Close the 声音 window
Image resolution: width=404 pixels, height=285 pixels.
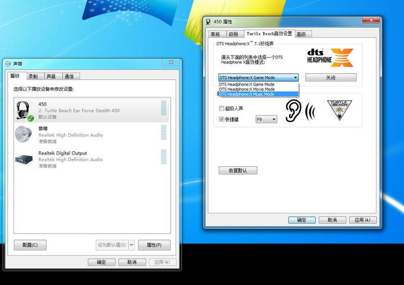pos(171,62)
